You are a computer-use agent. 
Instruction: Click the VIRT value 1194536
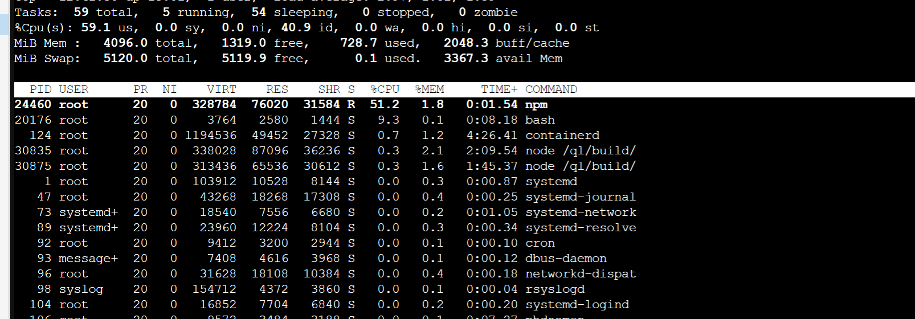210,136
